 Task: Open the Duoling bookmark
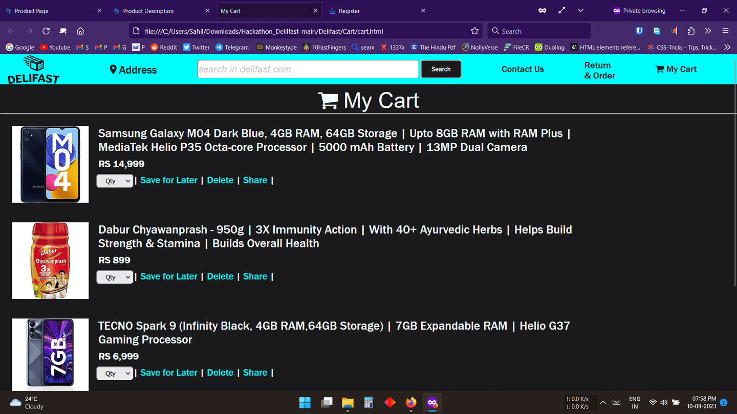click(550, 47)
